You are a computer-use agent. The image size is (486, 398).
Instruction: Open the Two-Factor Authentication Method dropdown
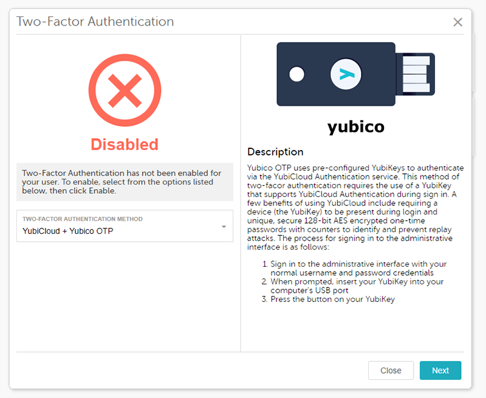click(x=125, y=226)
